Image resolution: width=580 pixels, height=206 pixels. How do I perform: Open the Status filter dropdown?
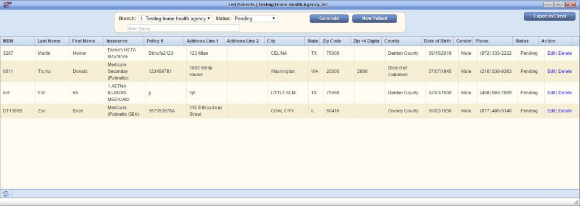[255, 19]
